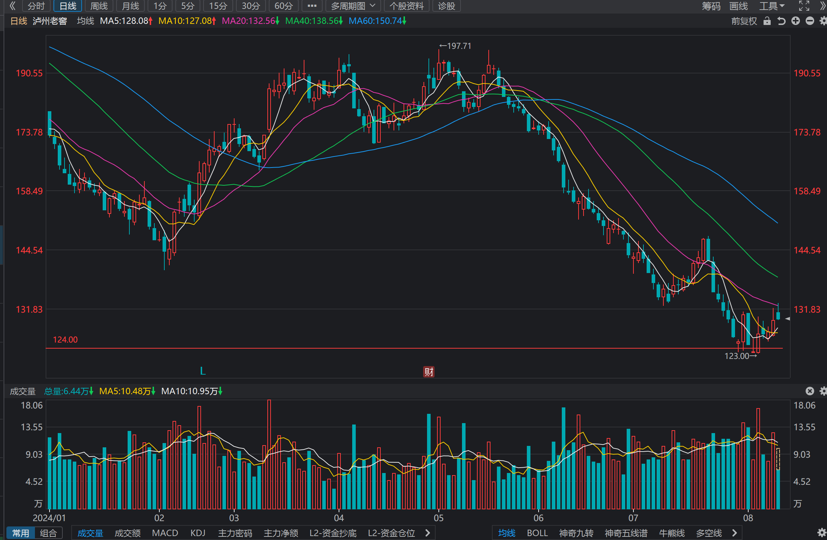
Task: Open 个股资料 stock info
Action: (406, 6)
